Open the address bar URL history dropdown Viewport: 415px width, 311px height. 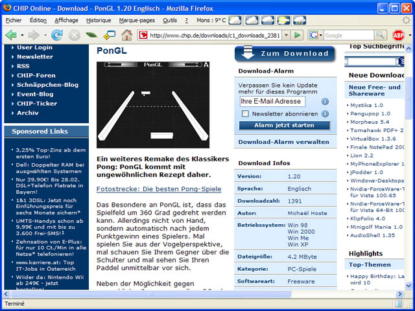tap(286, 35)
